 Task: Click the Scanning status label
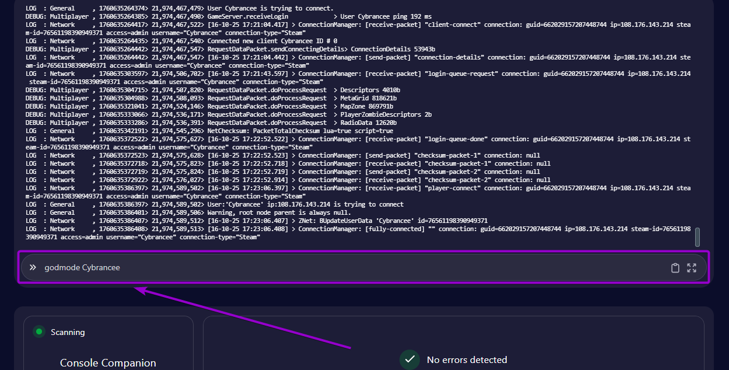tap(68, 332)
